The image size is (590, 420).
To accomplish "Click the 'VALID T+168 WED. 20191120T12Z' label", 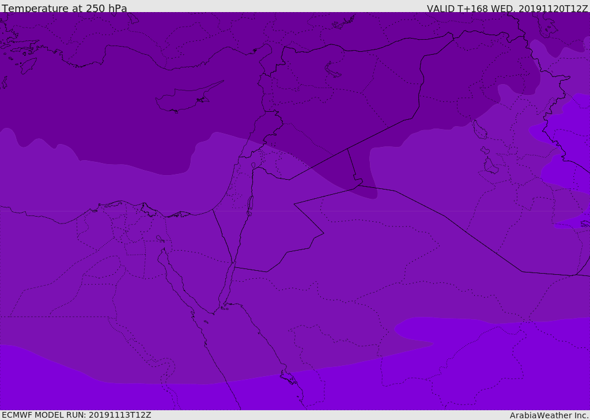I will pos(507,9).
